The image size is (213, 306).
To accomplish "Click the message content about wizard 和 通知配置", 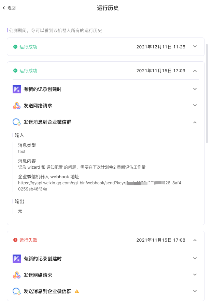I will (x=82, y=167).
